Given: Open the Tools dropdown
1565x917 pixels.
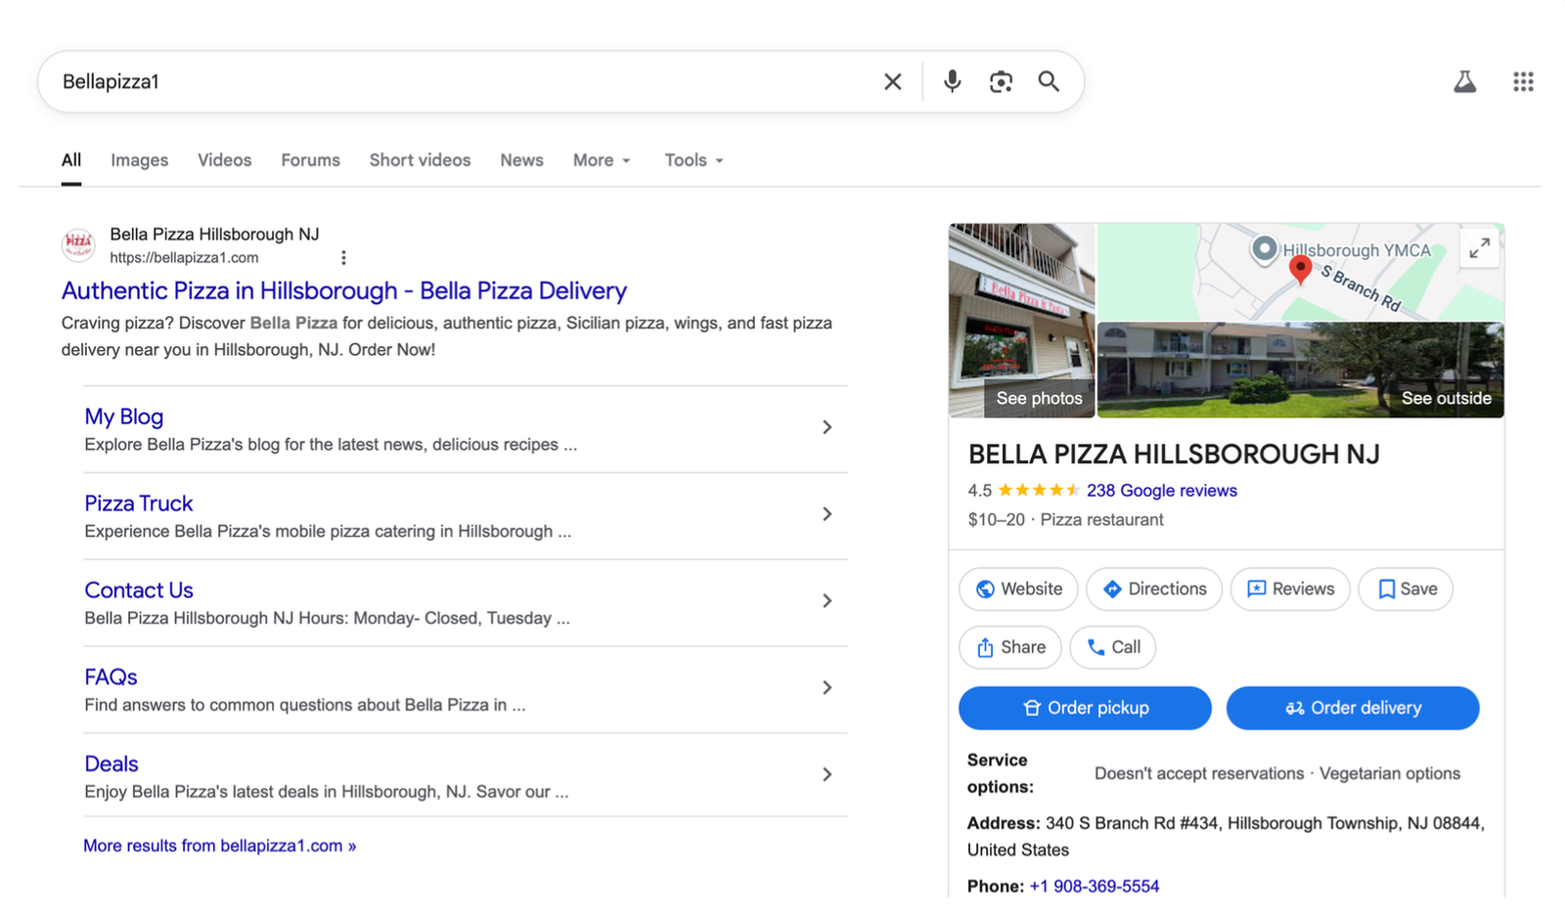Looking at the screenshot, I should click(693, 160).
